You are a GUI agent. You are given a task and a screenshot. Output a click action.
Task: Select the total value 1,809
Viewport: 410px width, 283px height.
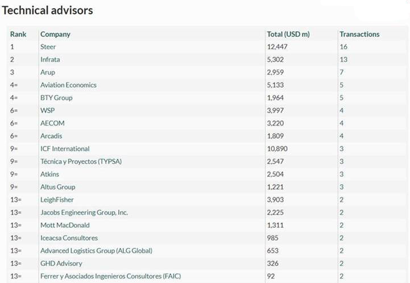pyautogui.click(x=275, y=136)
